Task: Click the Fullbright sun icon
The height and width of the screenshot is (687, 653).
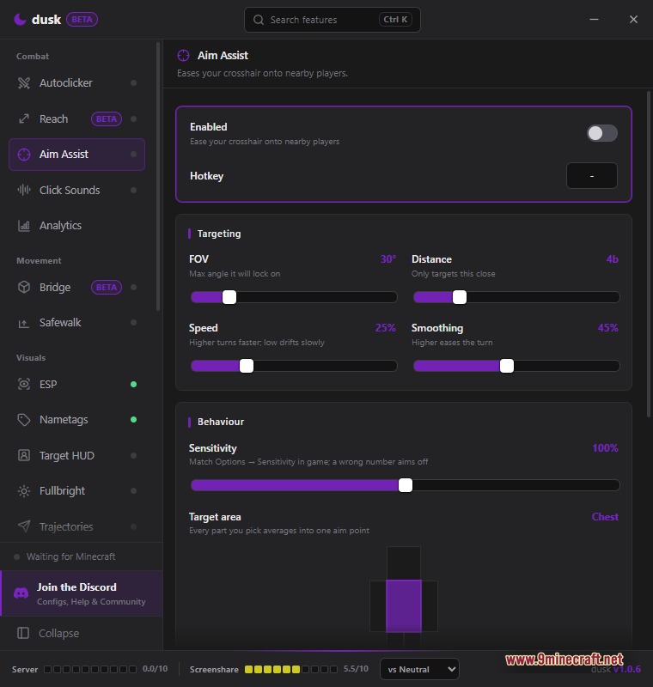Action: [24, 491]
